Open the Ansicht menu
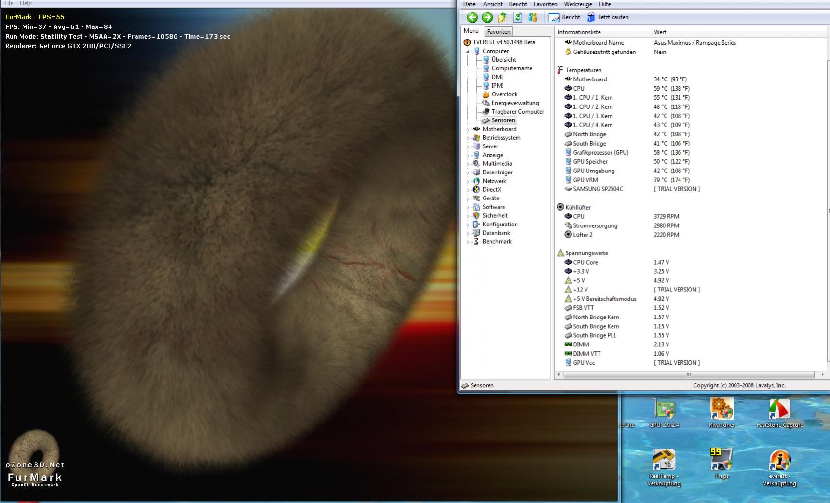Screen dimensions: 830x503 [492, 4]
